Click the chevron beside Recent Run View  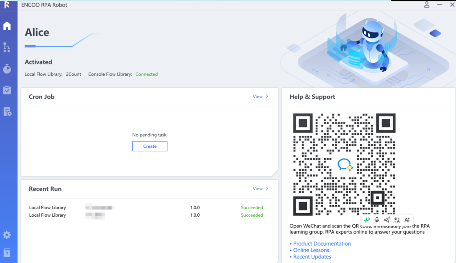tap(267, 189)
